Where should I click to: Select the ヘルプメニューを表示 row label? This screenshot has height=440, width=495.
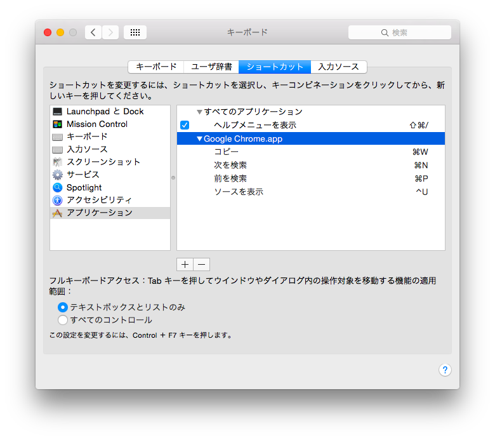[255, 126]
